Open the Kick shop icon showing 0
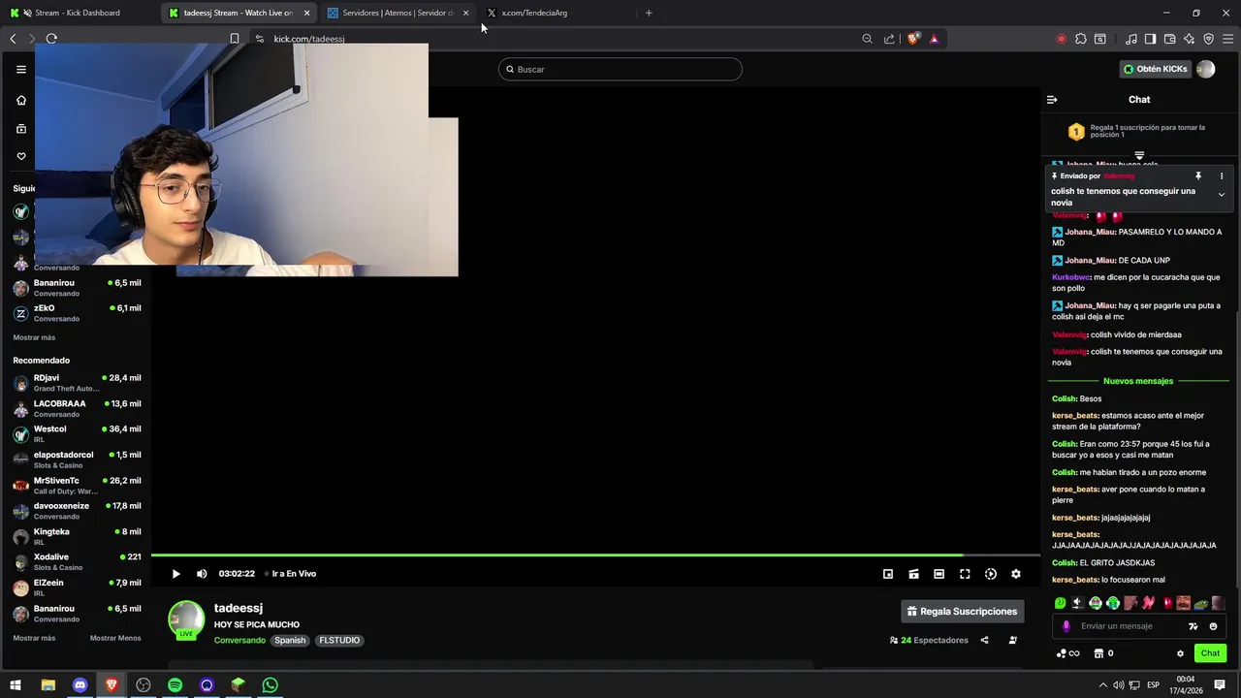Viewport: 1241px width, 698px height. 1103,653
